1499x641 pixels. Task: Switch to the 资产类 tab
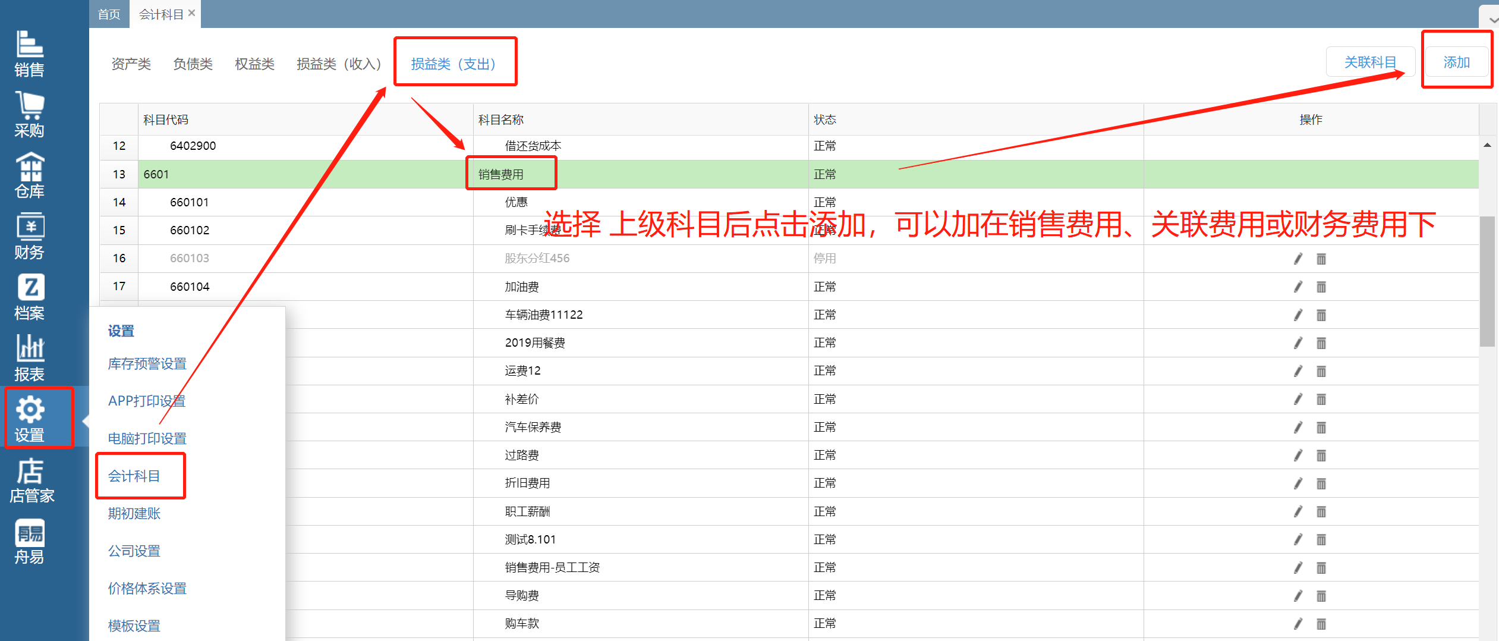(131, 64)
